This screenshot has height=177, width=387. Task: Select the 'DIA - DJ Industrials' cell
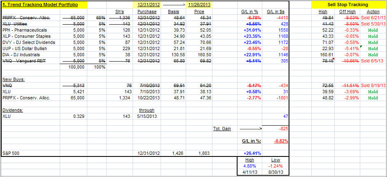(x=30, y=55)
